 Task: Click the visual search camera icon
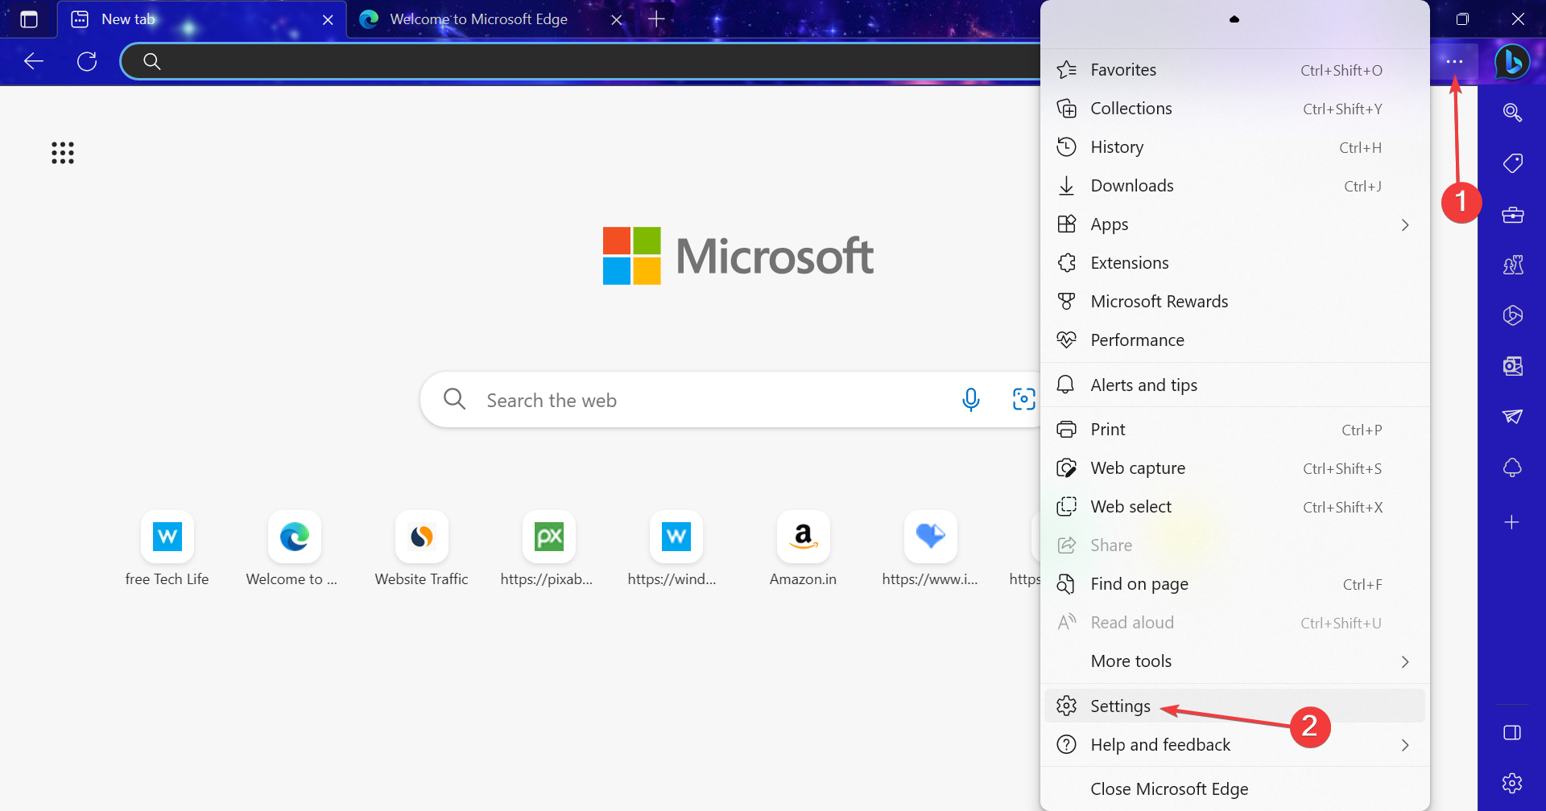tap(1023, 399)
